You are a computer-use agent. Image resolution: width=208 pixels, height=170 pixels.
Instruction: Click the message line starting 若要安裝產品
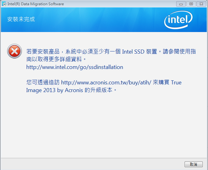coord(111,51)
